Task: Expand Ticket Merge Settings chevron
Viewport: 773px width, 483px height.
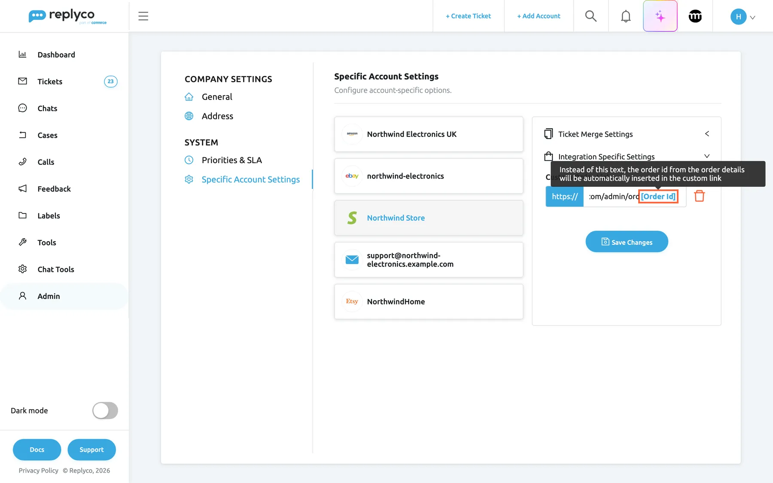Action: coord(707,134)
